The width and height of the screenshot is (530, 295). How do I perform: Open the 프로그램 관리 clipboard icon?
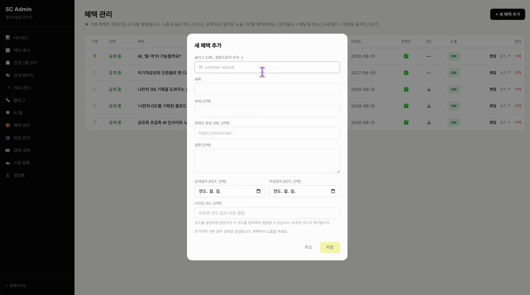point(8,63)
